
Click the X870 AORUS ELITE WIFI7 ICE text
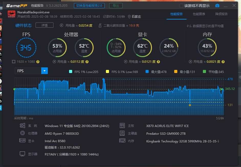(x=168, y=126)
